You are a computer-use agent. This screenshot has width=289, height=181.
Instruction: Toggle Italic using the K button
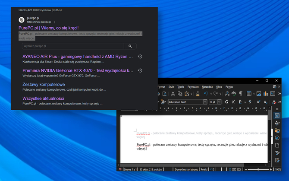pos(233,102)
